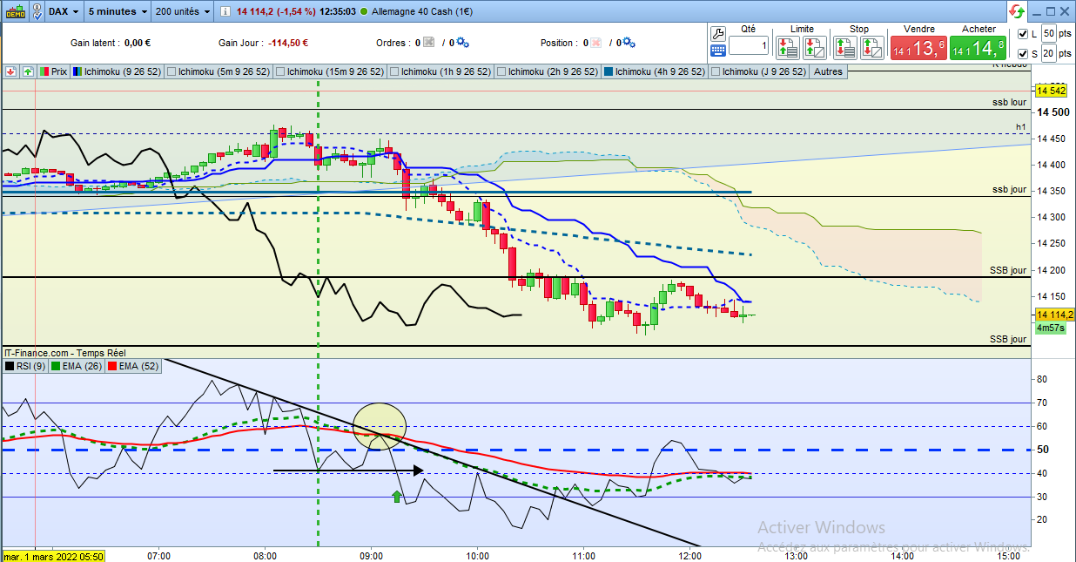The height and width of the screenshot is (562, 1076).
Task: Enable Ichimoku (J 9 26 52) checkbox
Action: click(x=716, y=71)
